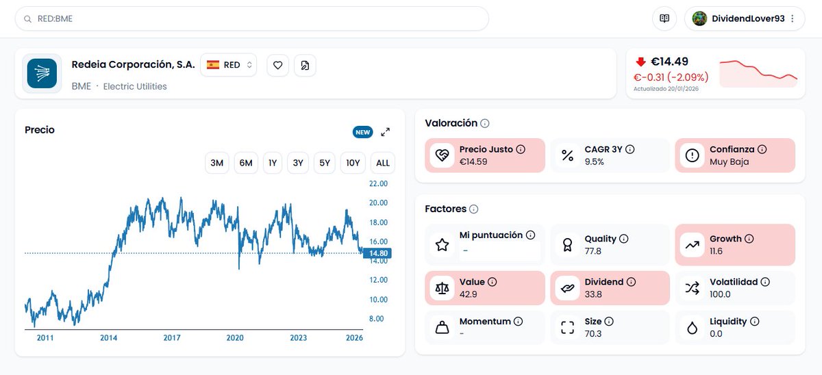Select the 5Y chart range
This screenshot has width=822, height=375.
325,163
